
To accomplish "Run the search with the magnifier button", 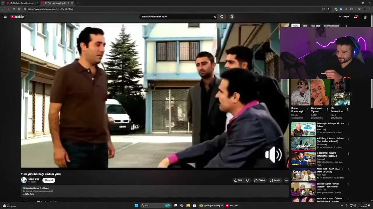I will coord(222,17).
